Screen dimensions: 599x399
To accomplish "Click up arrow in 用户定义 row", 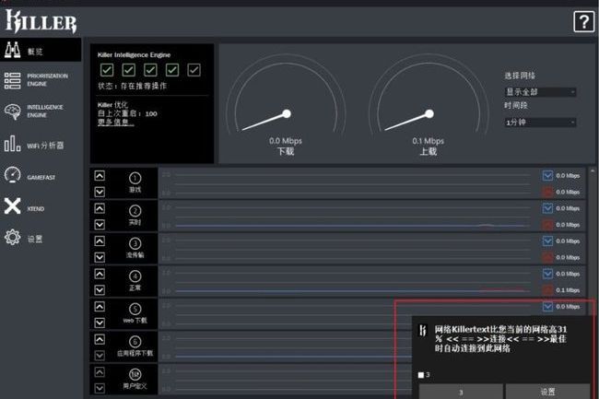I will pyautogui.click(x=100, y=372).
